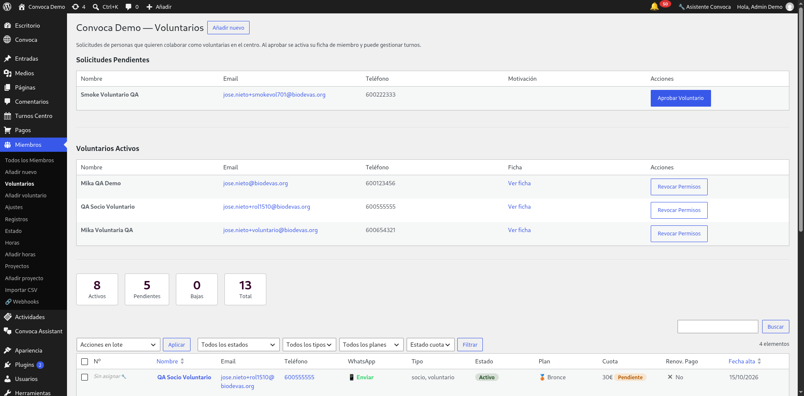
Task: Tick the select-all checkbox in the table header
Action: [85, 362]
